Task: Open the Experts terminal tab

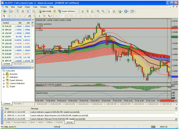Action: [x=60, y=122]
